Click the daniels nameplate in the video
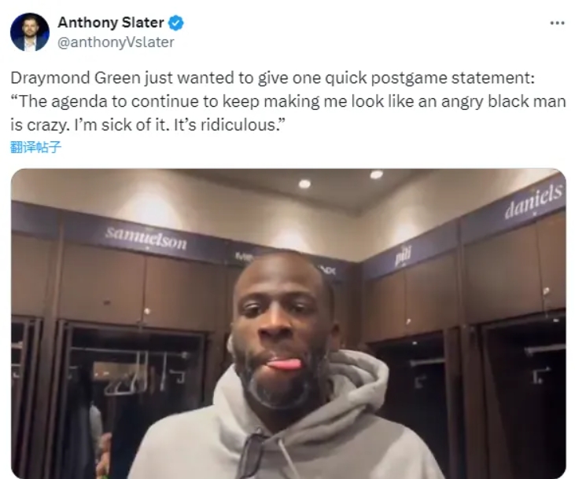 click(x=533, y=201)
